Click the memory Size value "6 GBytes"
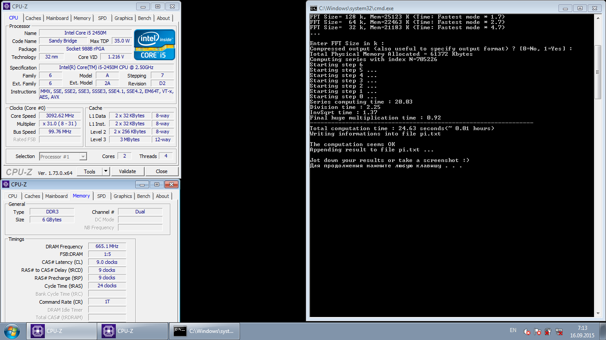 52,220
